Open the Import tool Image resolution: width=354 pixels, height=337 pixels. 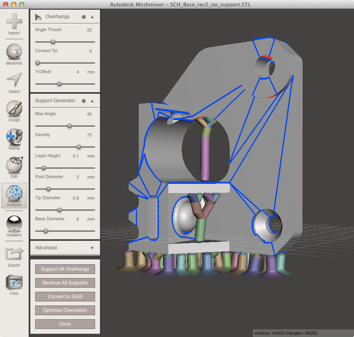pyautogui.click(x=14, y=24)
